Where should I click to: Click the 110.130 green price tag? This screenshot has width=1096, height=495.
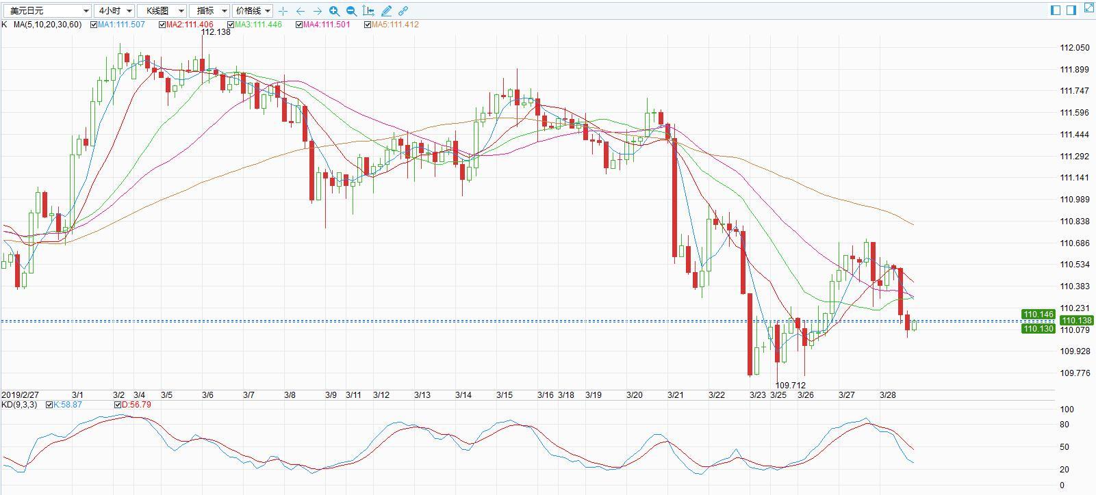tap(1038, 329)
